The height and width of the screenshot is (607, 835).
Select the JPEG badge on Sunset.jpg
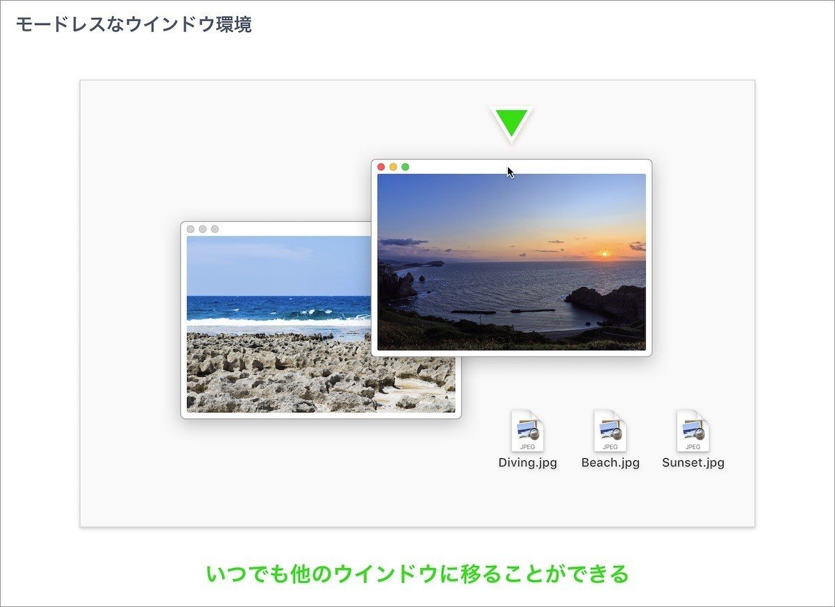692,445
